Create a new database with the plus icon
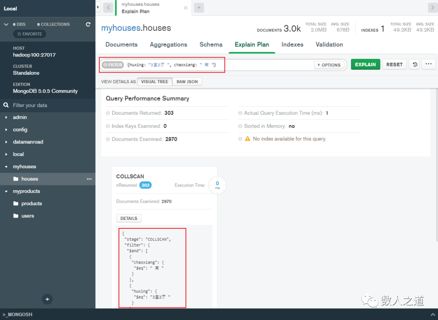This screenshot has height=320, width=438. pyautogui.click(x=47, y=299)
